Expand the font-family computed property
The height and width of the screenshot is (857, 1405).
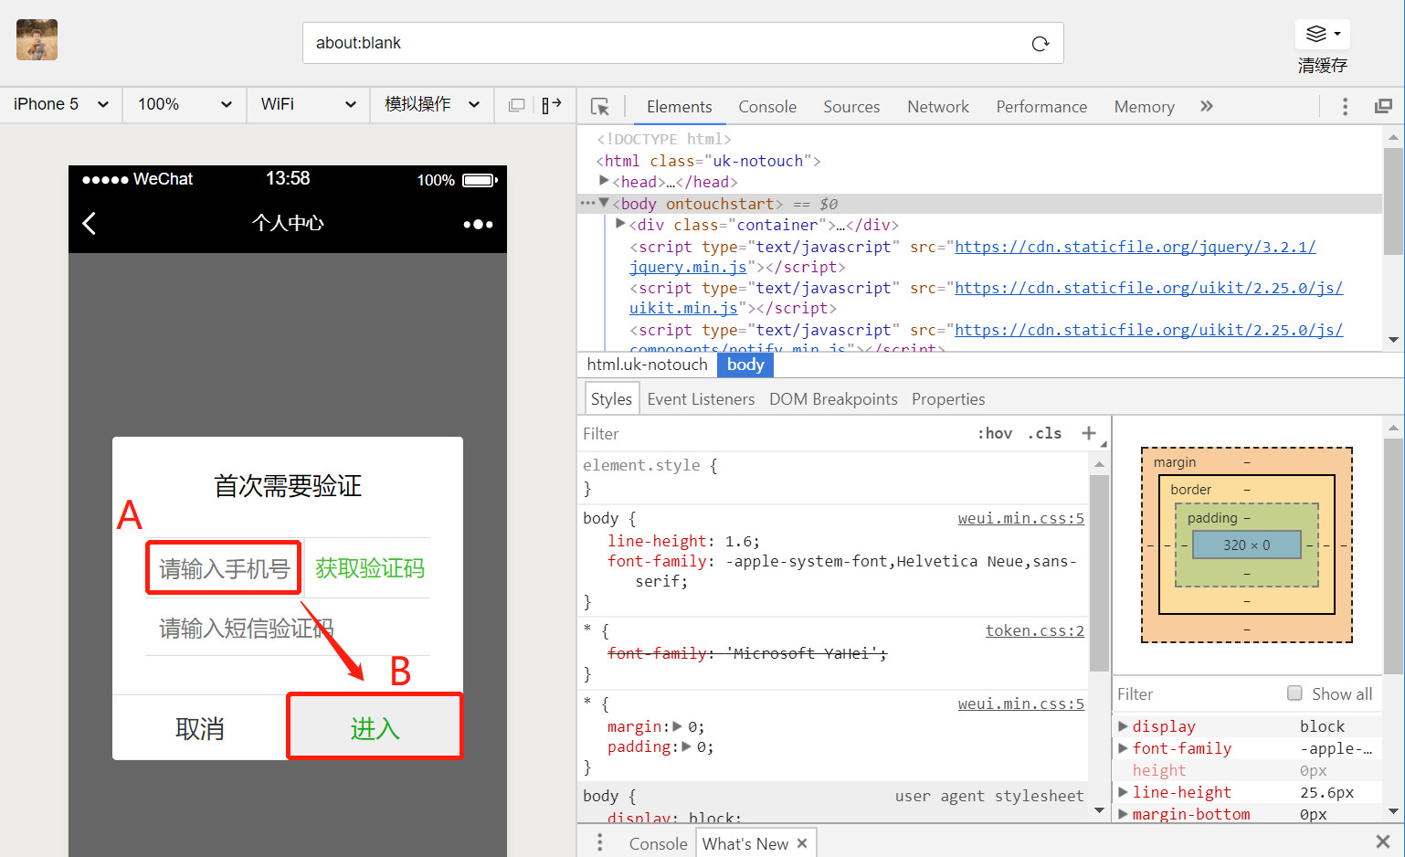pos(1124,748)
